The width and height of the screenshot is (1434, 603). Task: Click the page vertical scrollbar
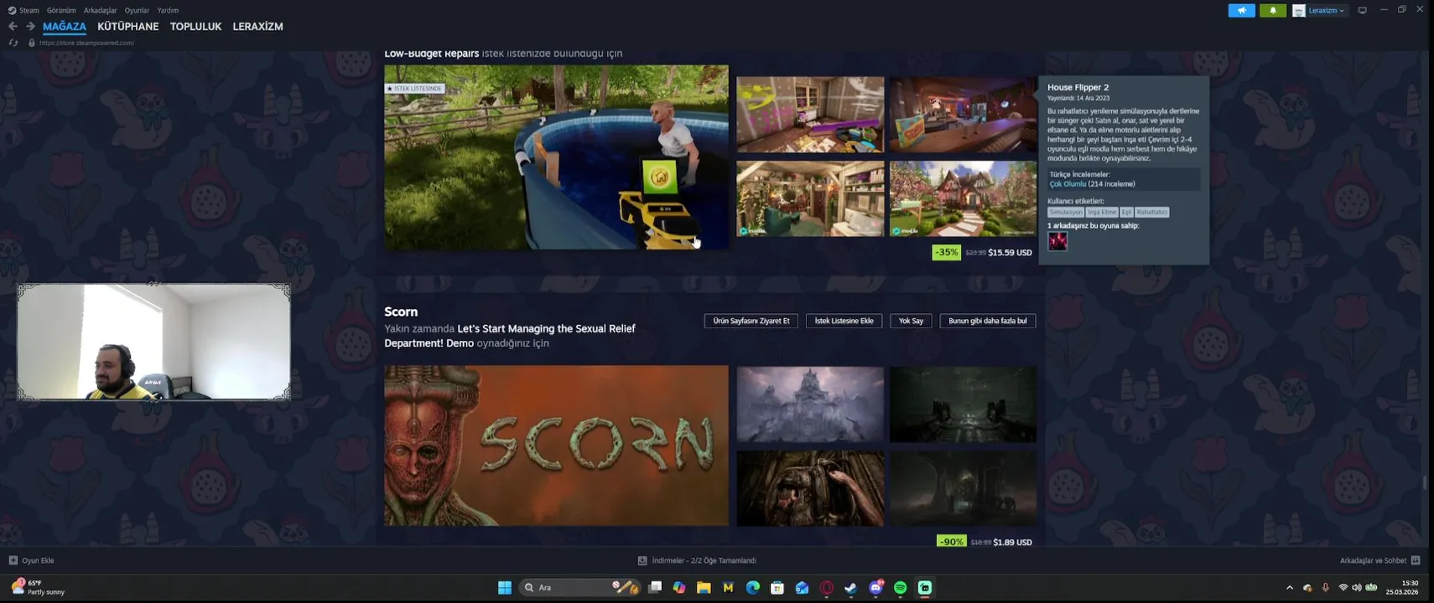[x=1424, y=483]
